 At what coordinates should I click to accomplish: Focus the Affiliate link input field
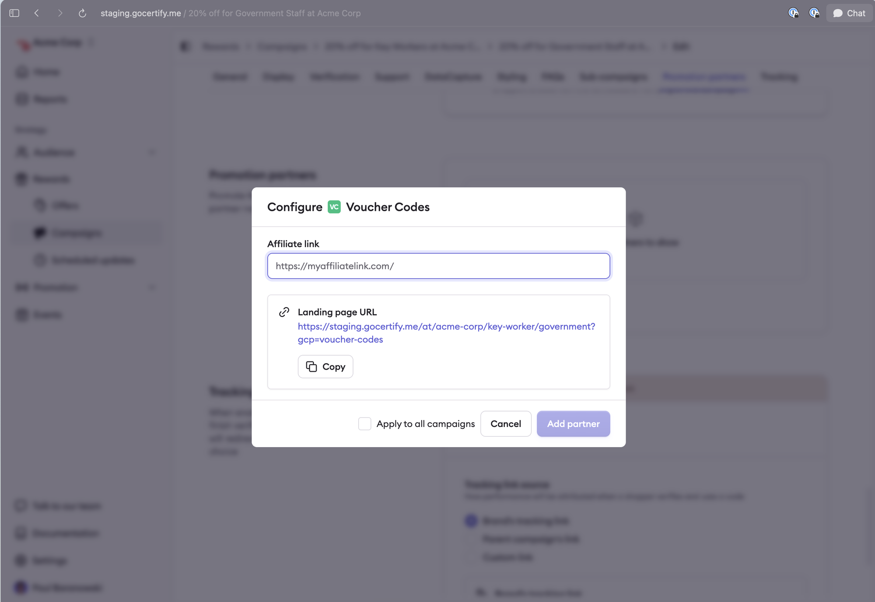point(438,266)
